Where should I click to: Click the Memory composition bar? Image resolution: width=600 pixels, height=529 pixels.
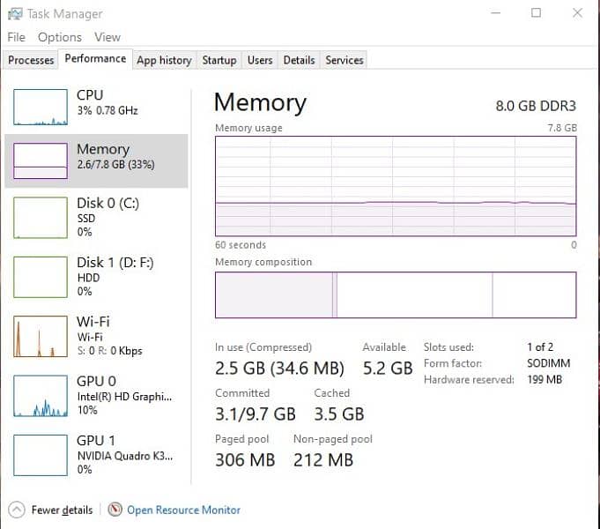396,294
